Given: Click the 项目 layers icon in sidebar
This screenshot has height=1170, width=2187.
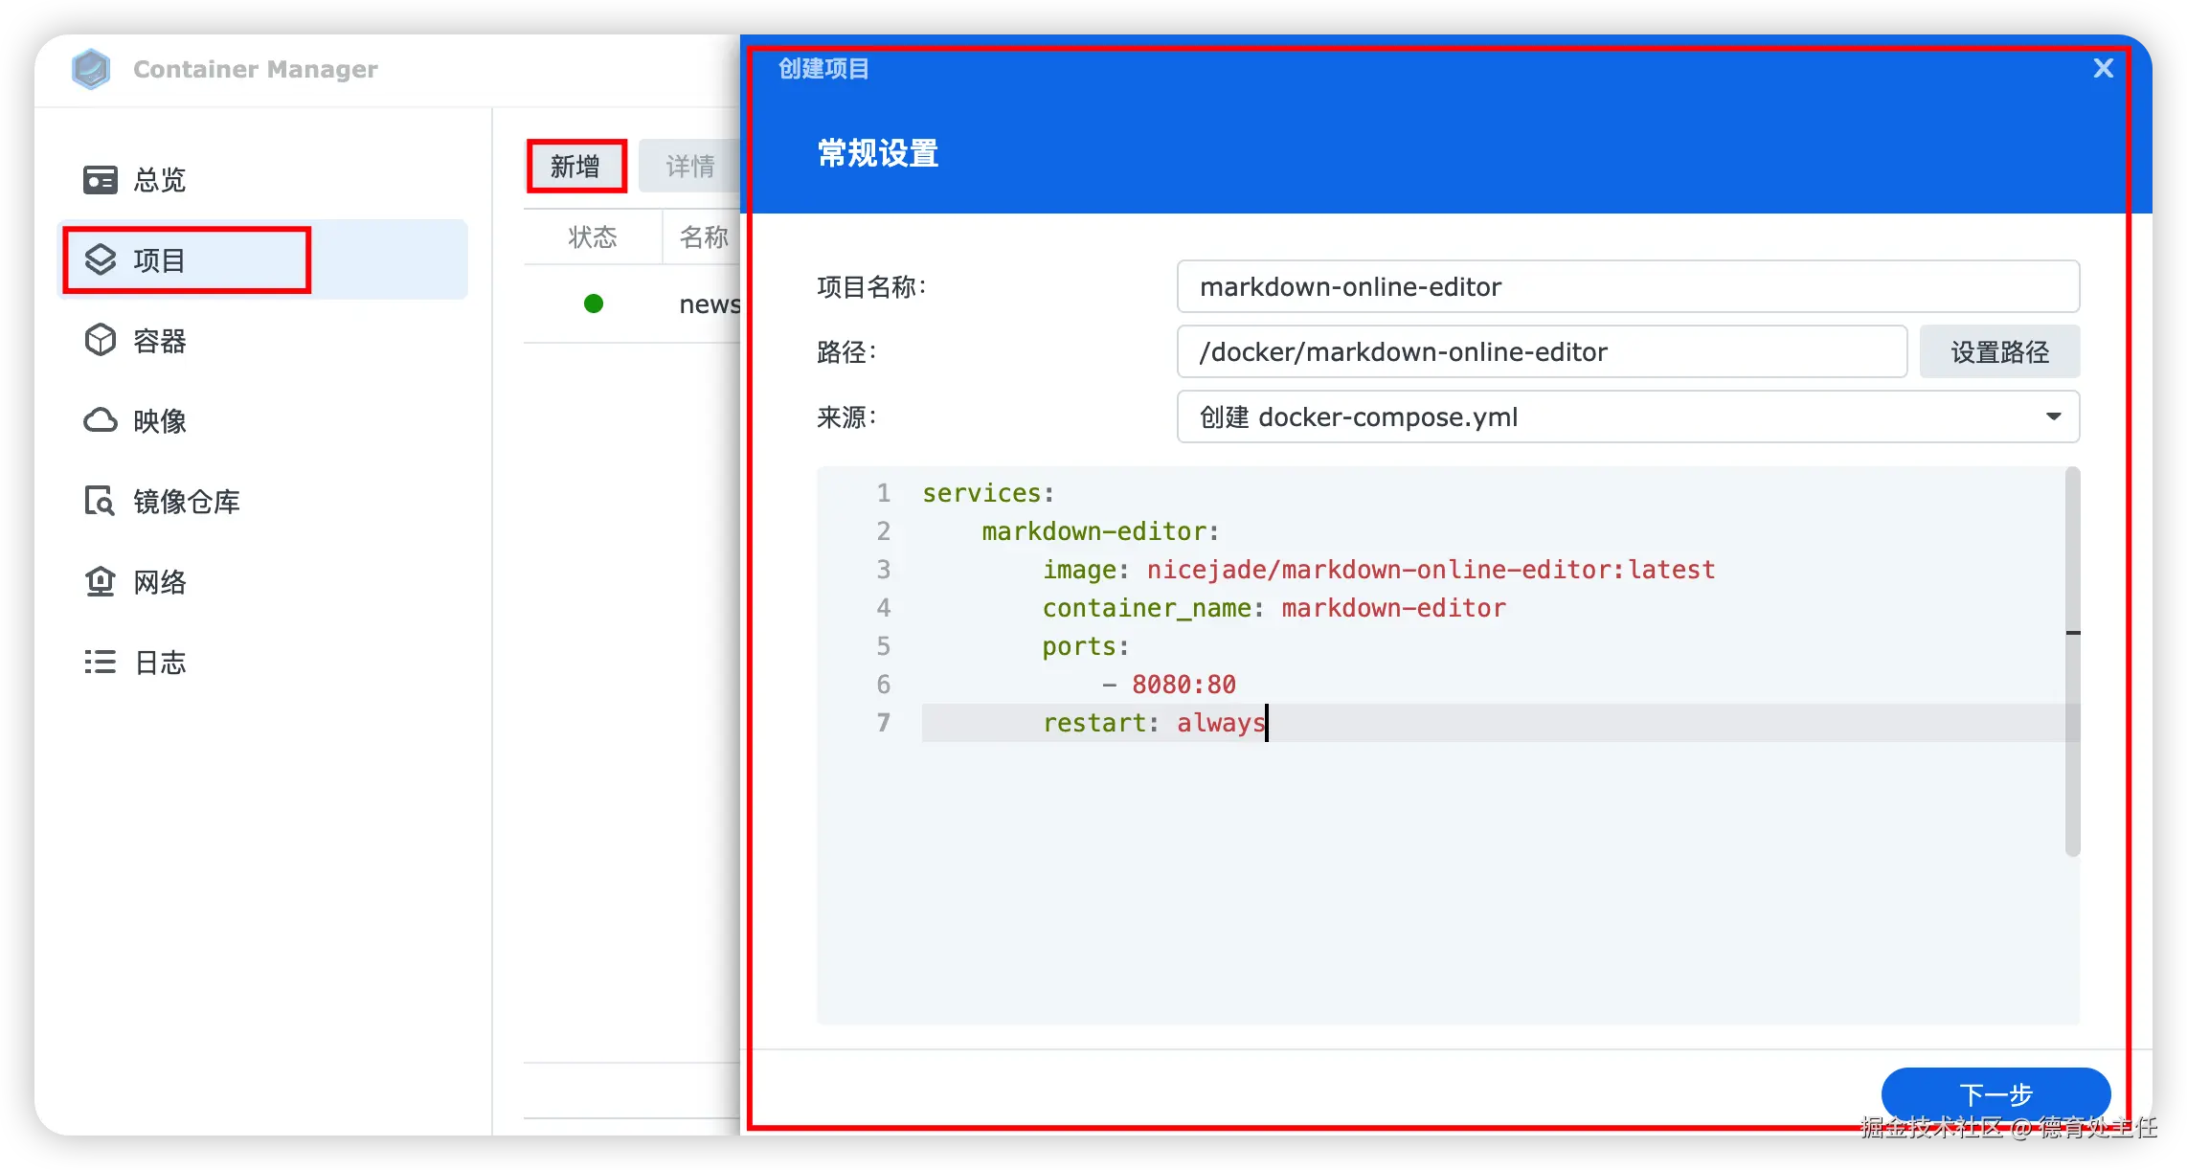Looking at the screenshot, I should (x=100, y=259).
